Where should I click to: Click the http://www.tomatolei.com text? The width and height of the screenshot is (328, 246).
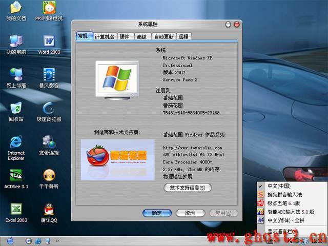tap(193, 148)
